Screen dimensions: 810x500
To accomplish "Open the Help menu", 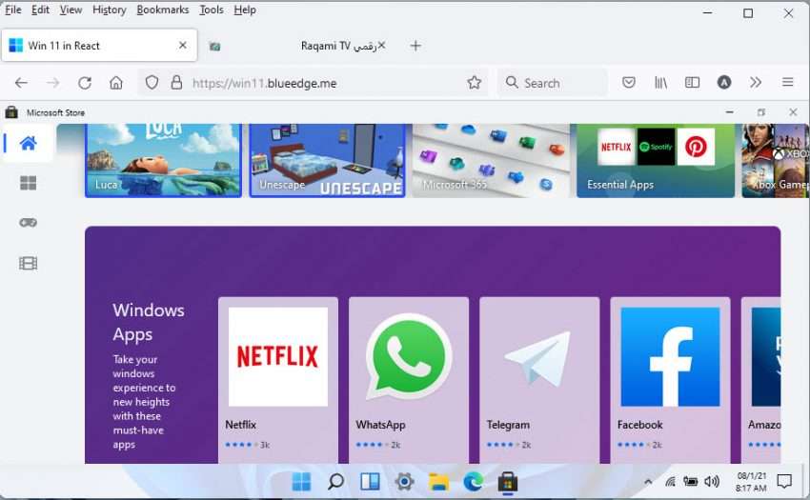I will [x=245, y=10].
